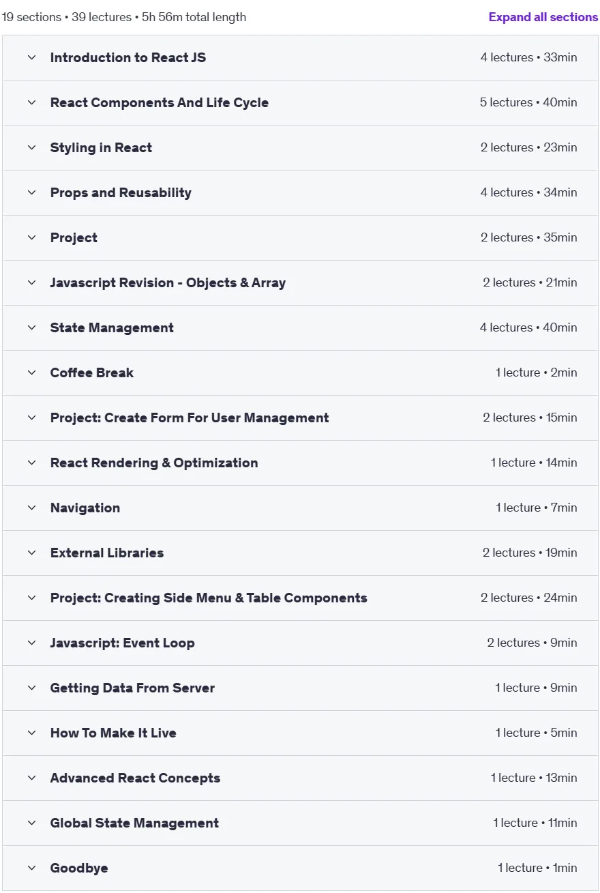The image size is (600, 893).
Task: Click chevron beside Coffee Break
Action: click(x=31, y=372)
